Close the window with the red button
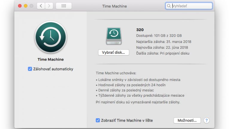Image resolution: width=230 pixels, height=129 pixels. point(20,6)
